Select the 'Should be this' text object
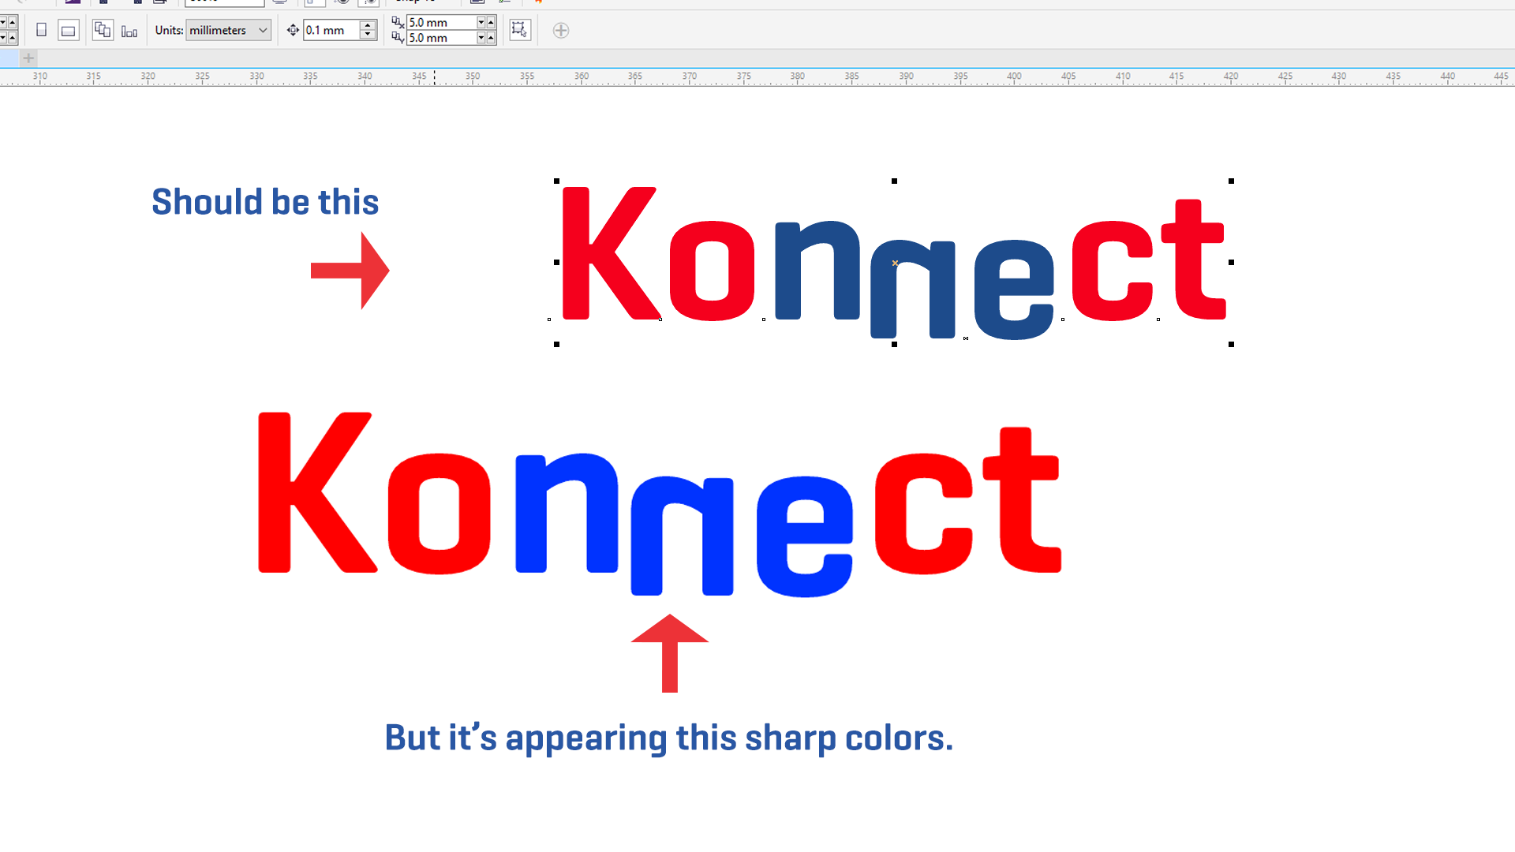This screenshot has height=852, width=1515. click(x=265, y=202)
